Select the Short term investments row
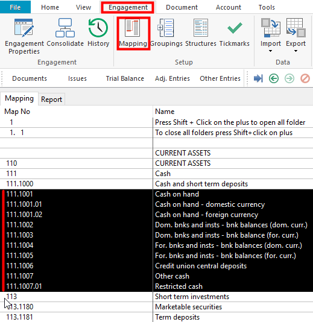The image size is (313, 322). (157, 297)
